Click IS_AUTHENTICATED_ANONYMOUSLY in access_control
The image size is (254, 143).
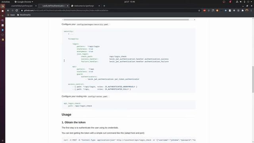click(120, 87)
